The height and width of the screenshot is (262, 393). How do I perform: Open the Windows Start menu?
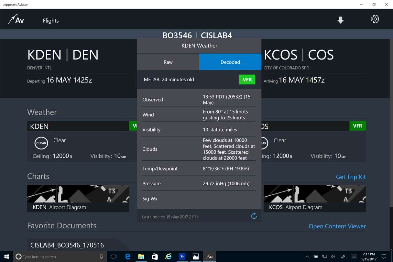point(6,257)
